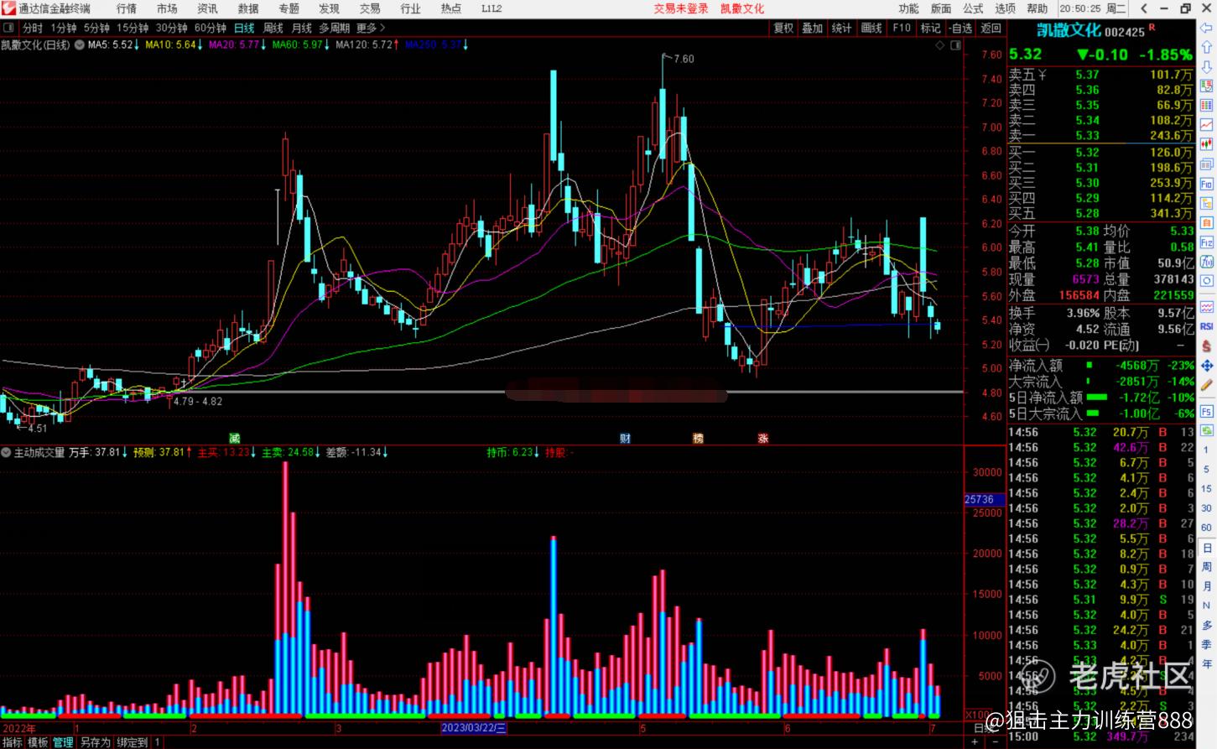1217x749 pixels.
Task: Click the F5 icon in the right sidebar
Action: [1207, 411]
